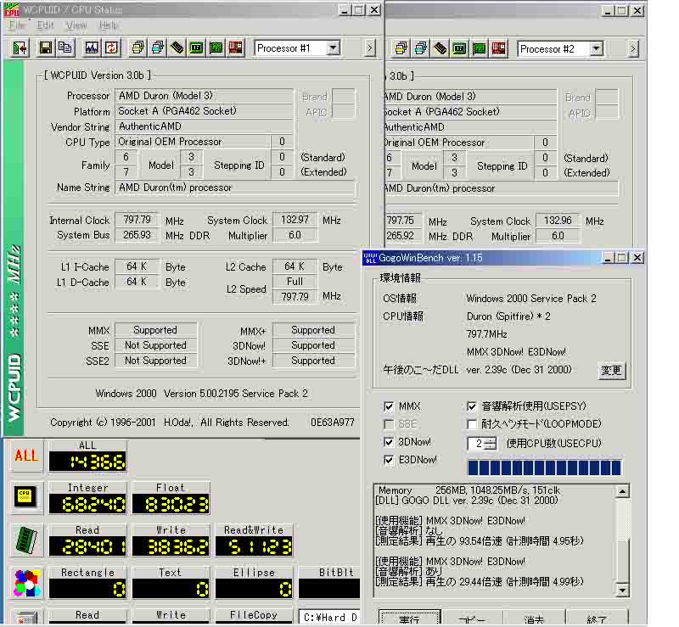Viewport: 679px width, 627px height.
Task: Minimize the GogoWinBench window
Action: point(608,258)
